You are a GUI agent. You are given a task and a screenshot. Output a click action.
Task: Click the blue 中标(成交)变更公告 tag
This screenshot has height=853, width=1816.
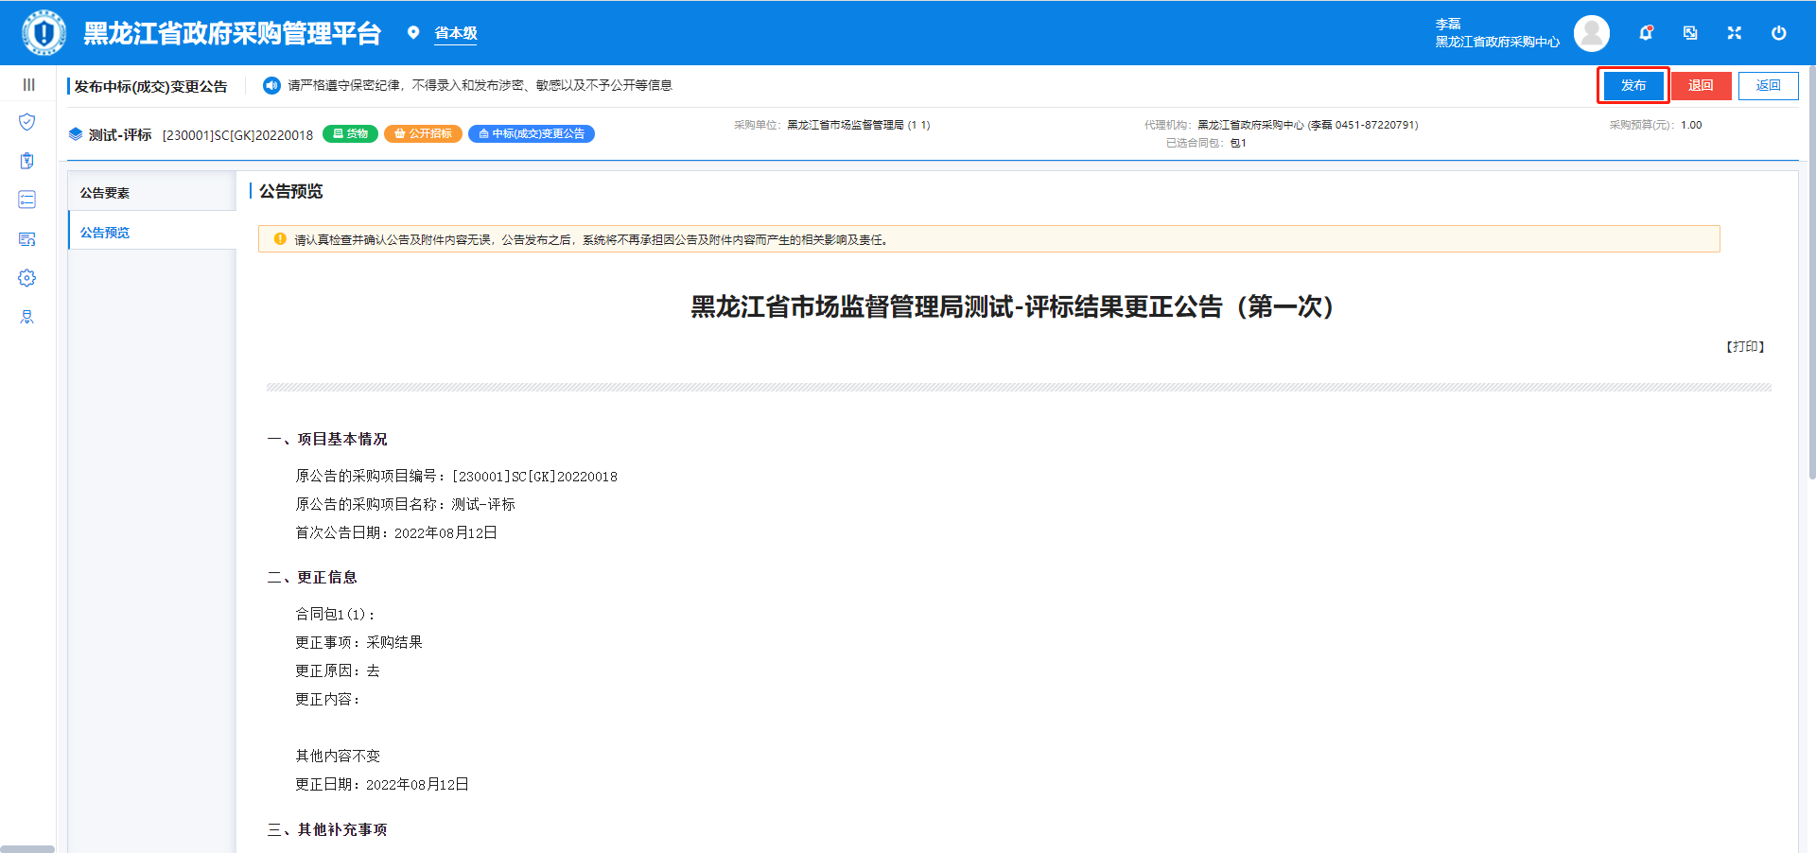[532, 134]
